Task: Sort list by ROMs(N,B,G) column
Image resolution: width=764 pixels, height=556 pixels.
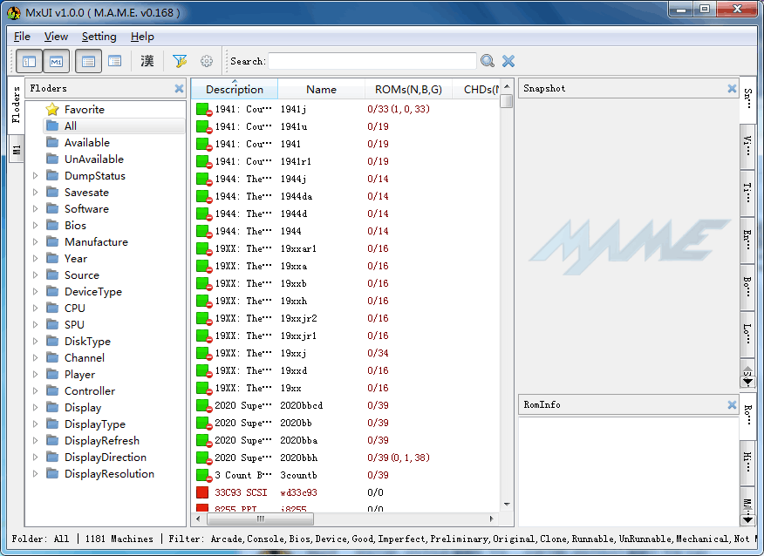Action: pos(408,90)
